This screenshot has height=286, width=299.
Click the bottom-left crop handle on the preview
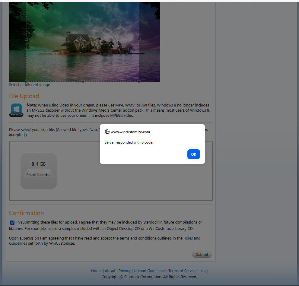coord(26,81)
